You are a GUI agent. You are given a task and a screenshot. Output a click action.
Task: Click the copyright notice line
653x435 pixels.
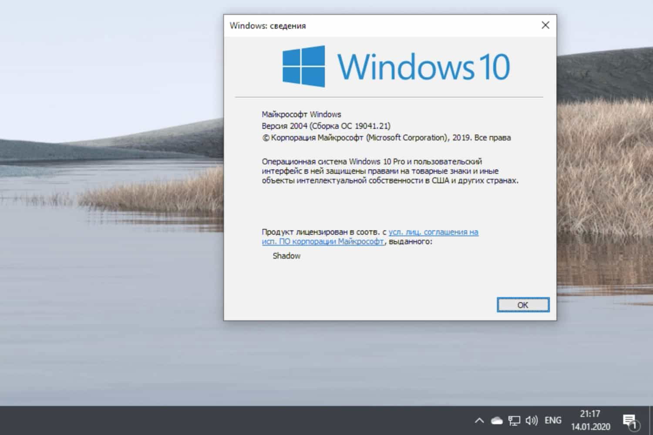tap(386, 137)
